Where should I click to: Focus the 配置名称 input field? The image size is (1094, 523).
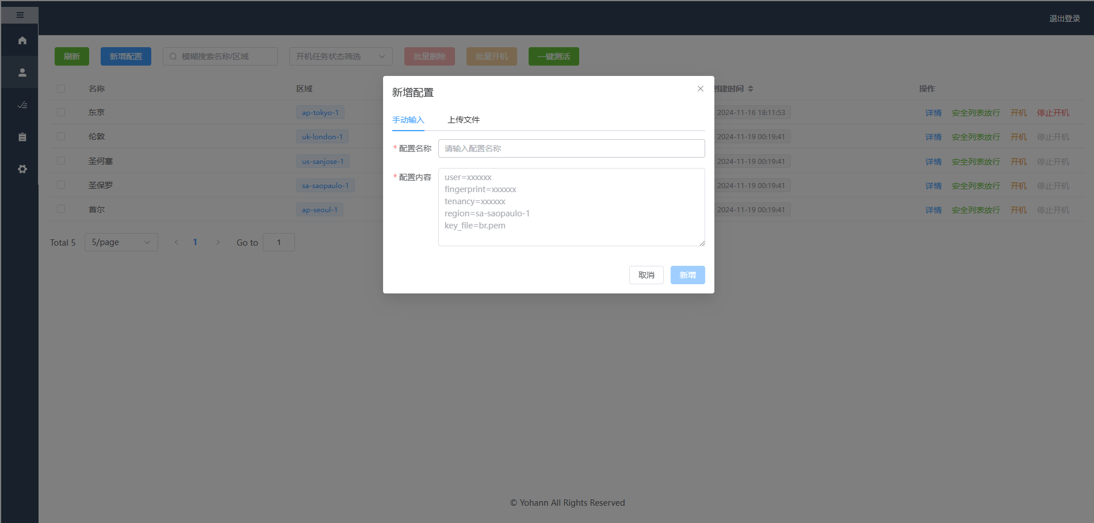(x=572, y=148)
